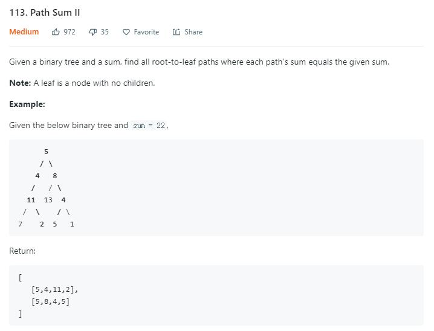Click the Share arrow icon
This screenshot has width=434, height=331.
pyautogui.click(x=177, y=32)
